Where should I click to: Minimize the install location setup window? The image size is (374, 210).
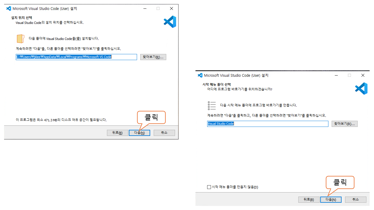click(x=145, y=8)
